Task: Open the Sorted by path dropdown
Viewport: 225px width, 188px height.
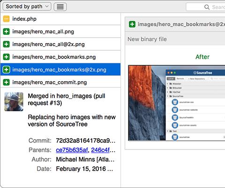Action: [27, 7]
